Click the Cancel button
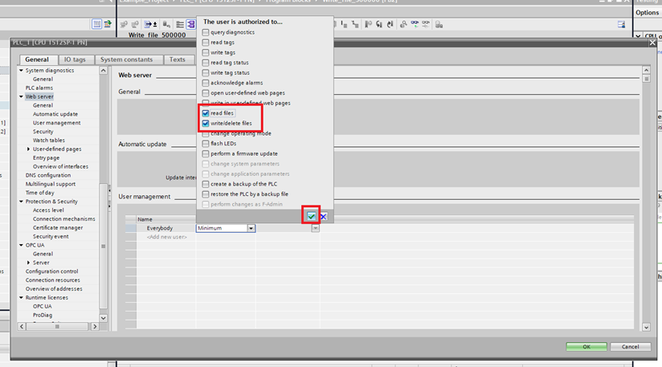 tap(630, 346)
